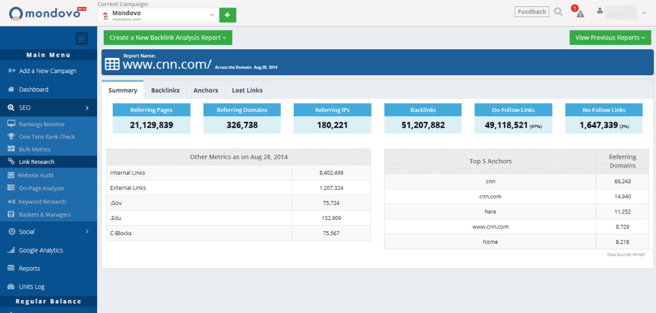
Task: Click the user profile avatar icon
Action: pos(600,12)
